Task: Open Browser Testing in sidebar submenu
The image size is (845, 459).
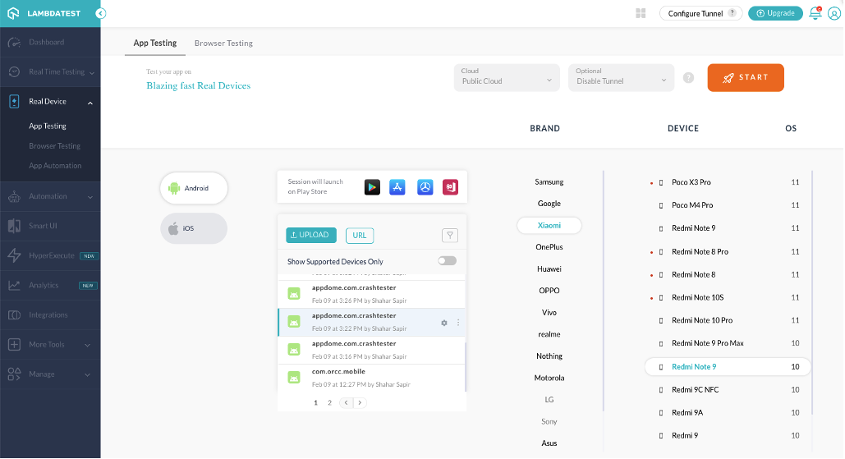Action: 54,146
